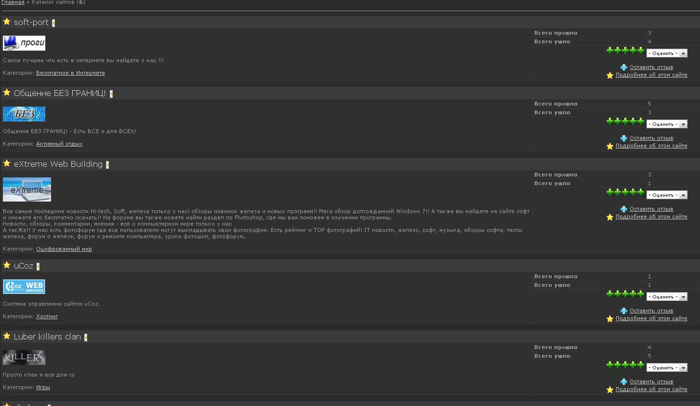This screenshot has height=406, width=700.
Task: Open Подробнее об этом сайте for eXtreme Web Building
Action: click(x=651, y=217)
